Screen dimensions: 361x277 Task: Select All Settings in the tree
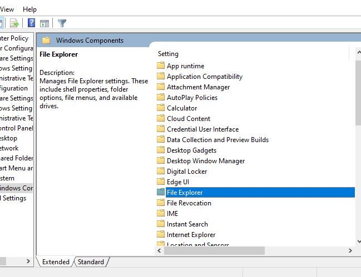[x=13, y=198]
